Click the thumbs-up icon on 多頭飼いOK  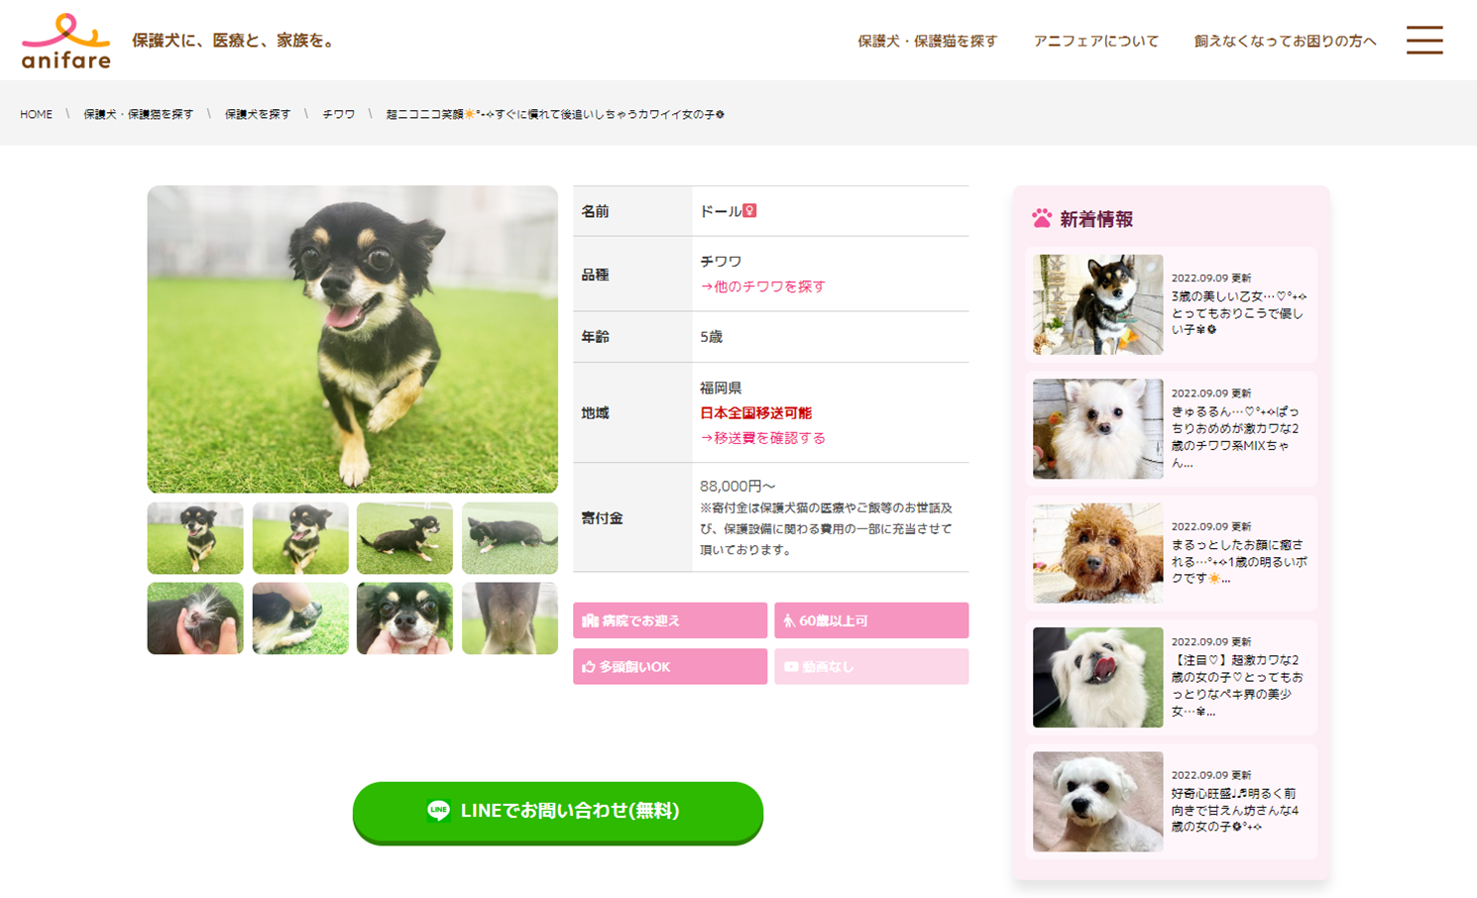pos(588,667)
